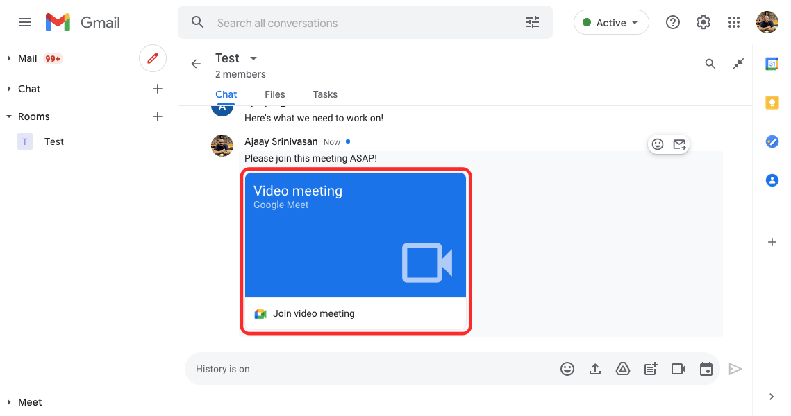Screen dimensions: 791x416
Task: Click the emoji icon in message composer
Action: 567,369
